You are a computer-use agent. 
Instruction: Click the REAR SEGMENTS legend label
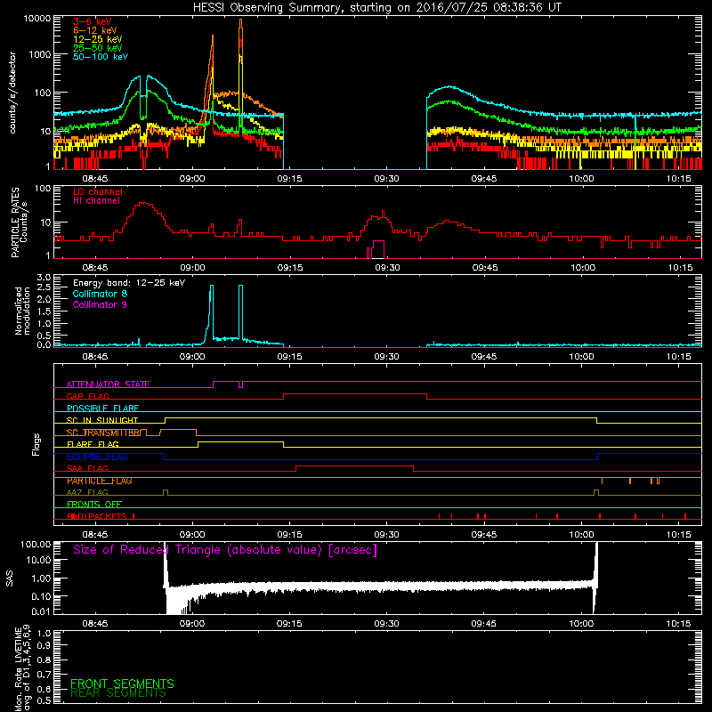118,693
